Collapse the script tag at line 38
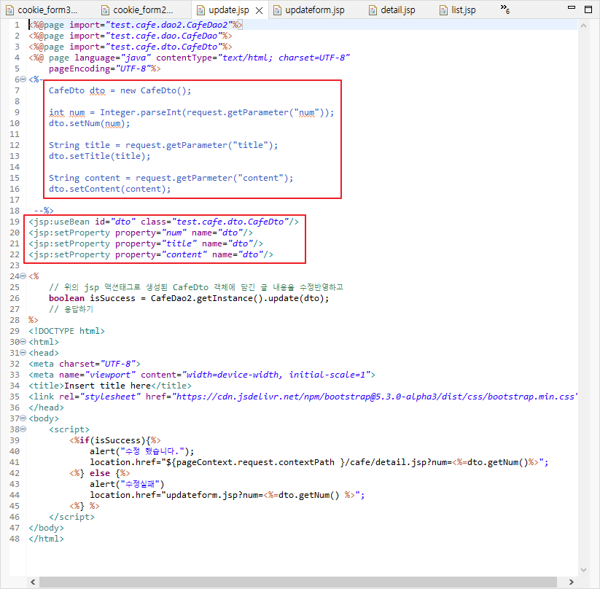600x589 pixels. [x=23, y=429]
